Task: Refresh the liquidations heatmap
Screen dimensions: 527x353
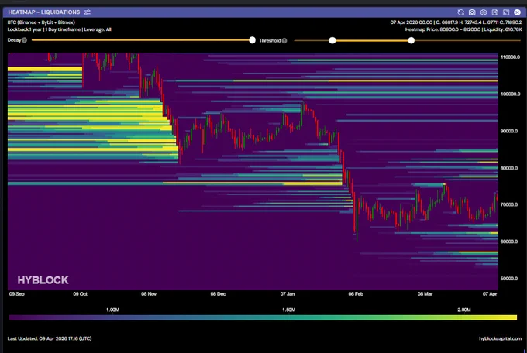Action: 461,12
